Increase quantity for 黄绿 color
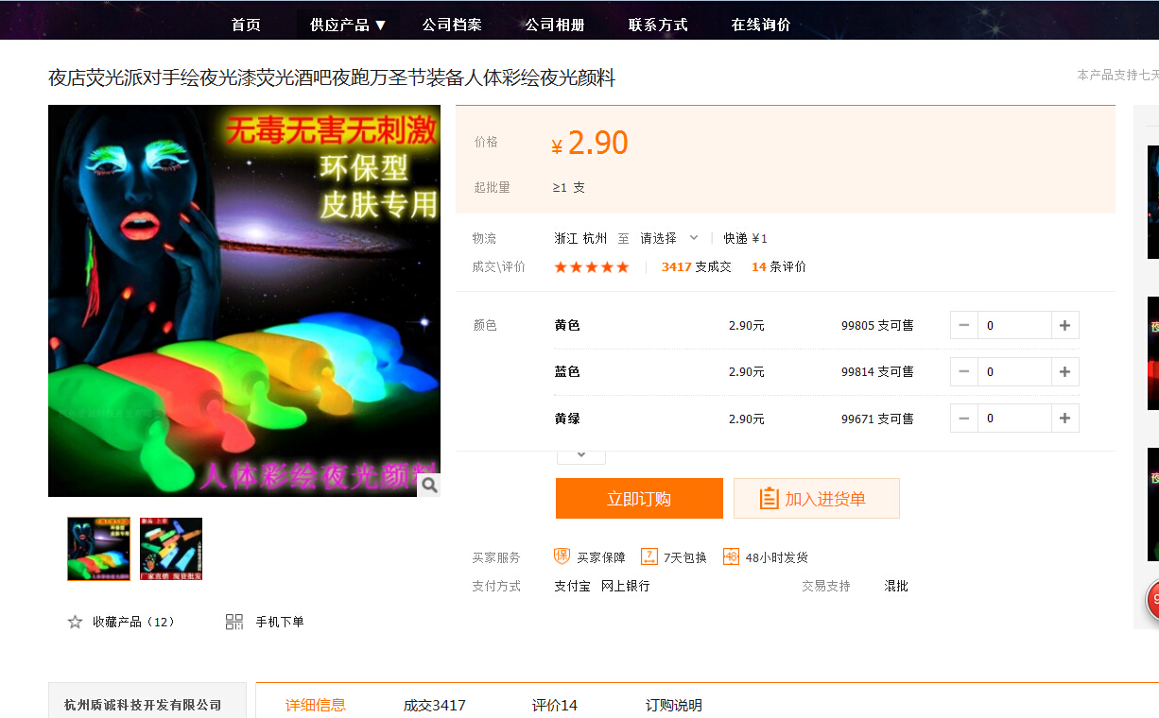 [x=1064, y=418]
